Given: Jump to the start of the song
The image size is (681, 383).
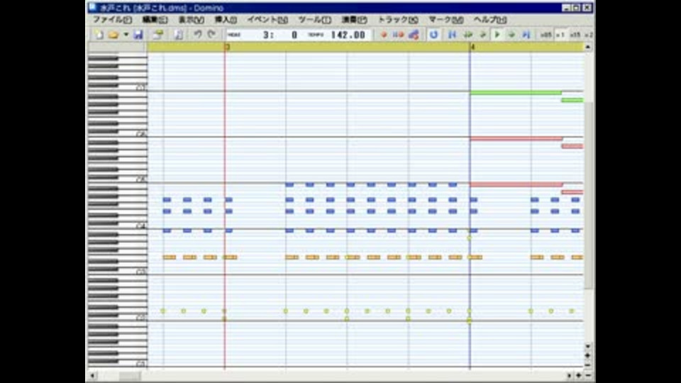Looking at the screenshot, I should coord(452,35).
